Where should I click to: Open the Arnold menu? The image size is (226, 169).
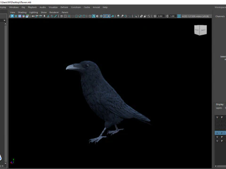tap(96, 7)
